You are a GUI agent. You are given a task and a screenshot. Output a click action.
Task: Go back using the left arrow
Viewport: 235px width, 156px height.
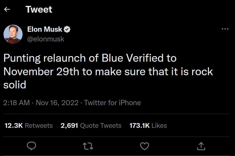(x=7, y=9)
